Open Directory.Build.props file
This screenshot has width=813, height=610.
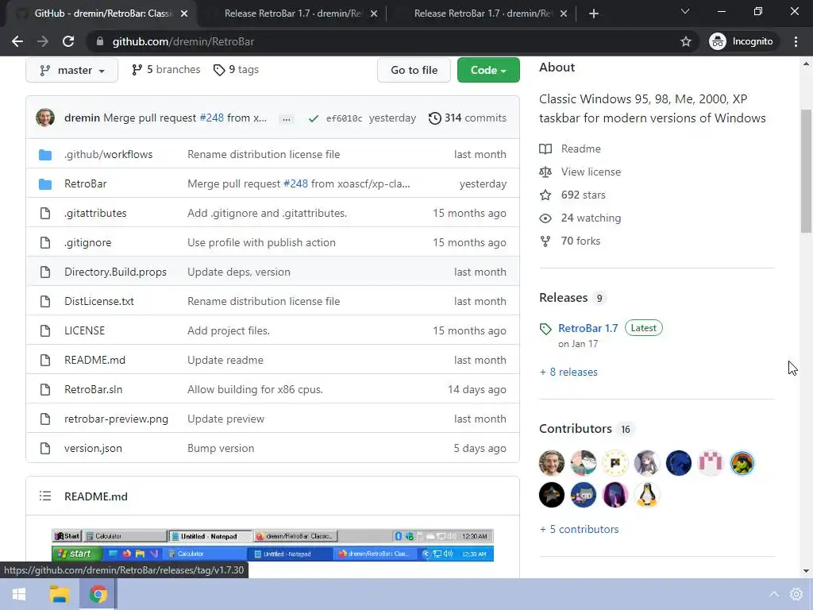[x=115, y=272]
